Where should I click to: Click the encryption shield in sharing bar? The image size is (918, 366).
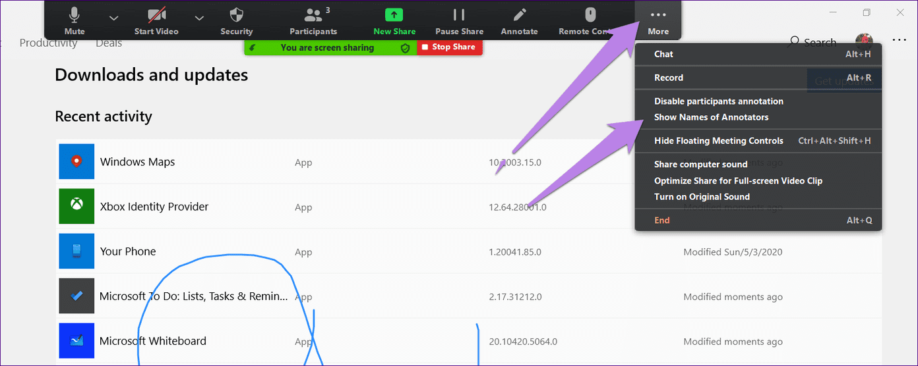[x=406, y=48]
